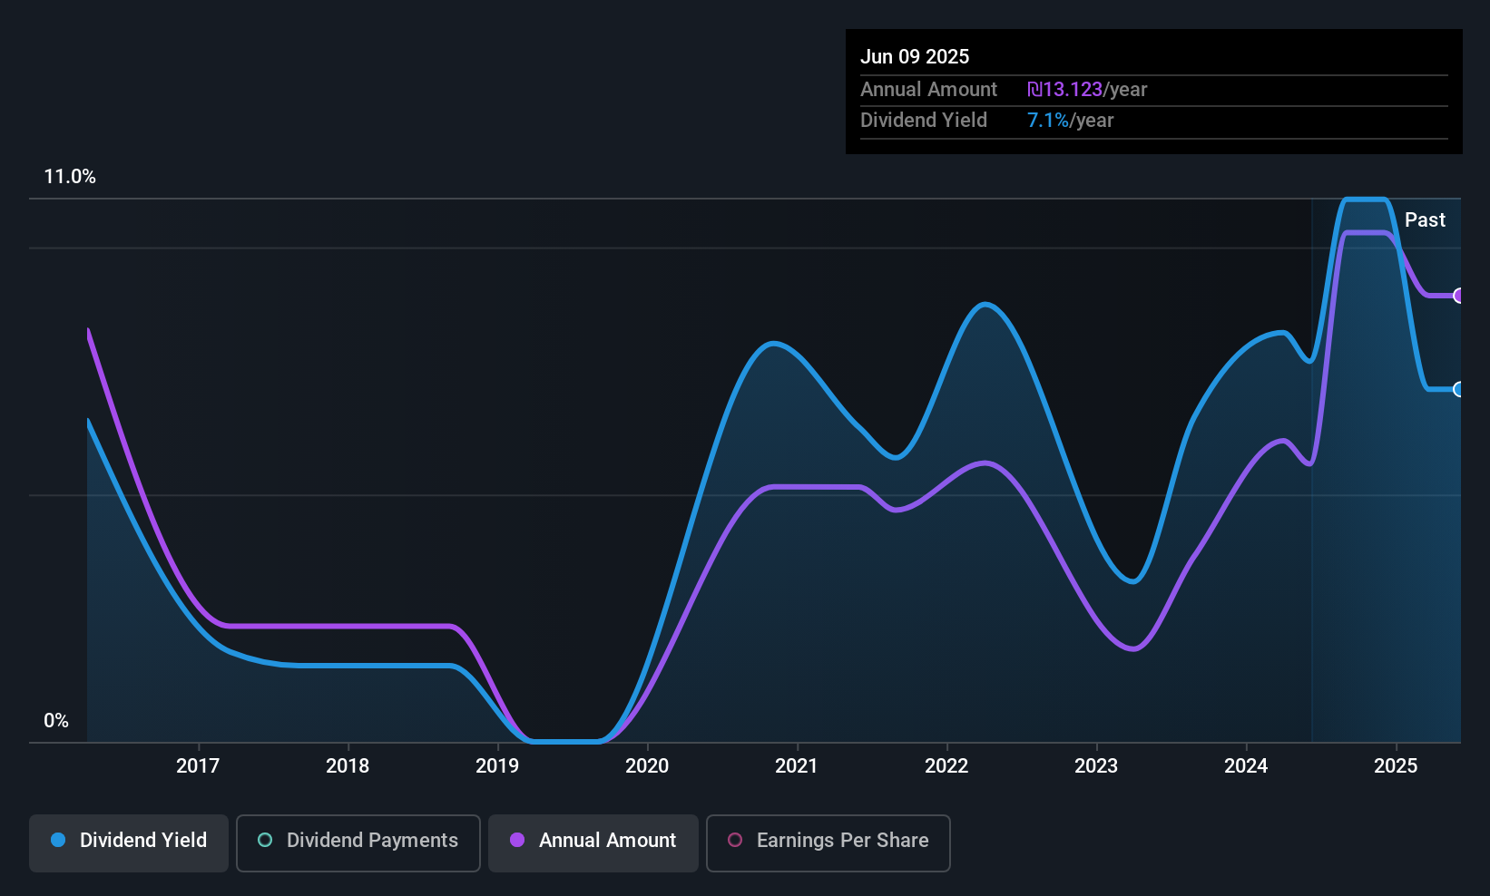Click the blue Dividend Yield legend dot

tap(58, 840)
